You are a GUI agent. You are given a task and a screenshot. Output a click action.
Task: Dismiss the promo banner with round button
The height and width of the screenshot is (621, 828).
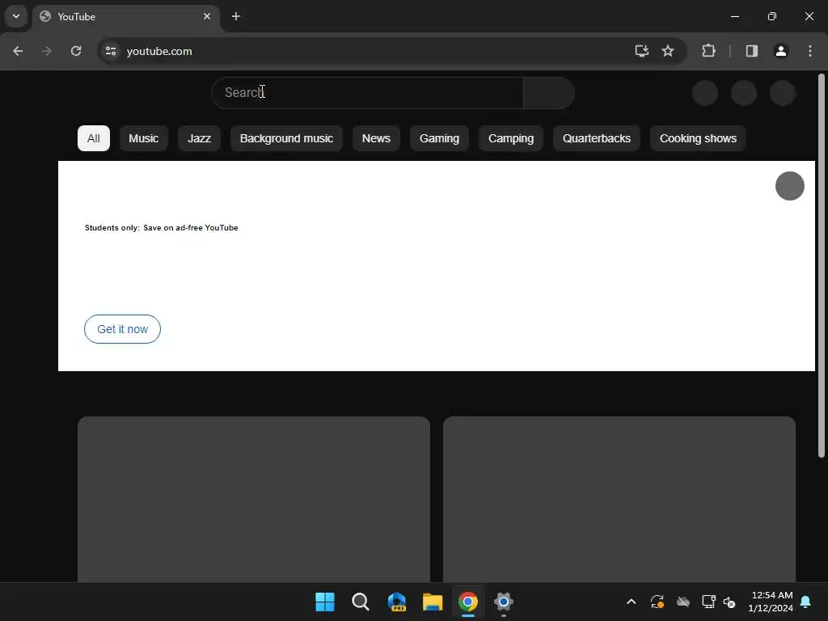789,186
